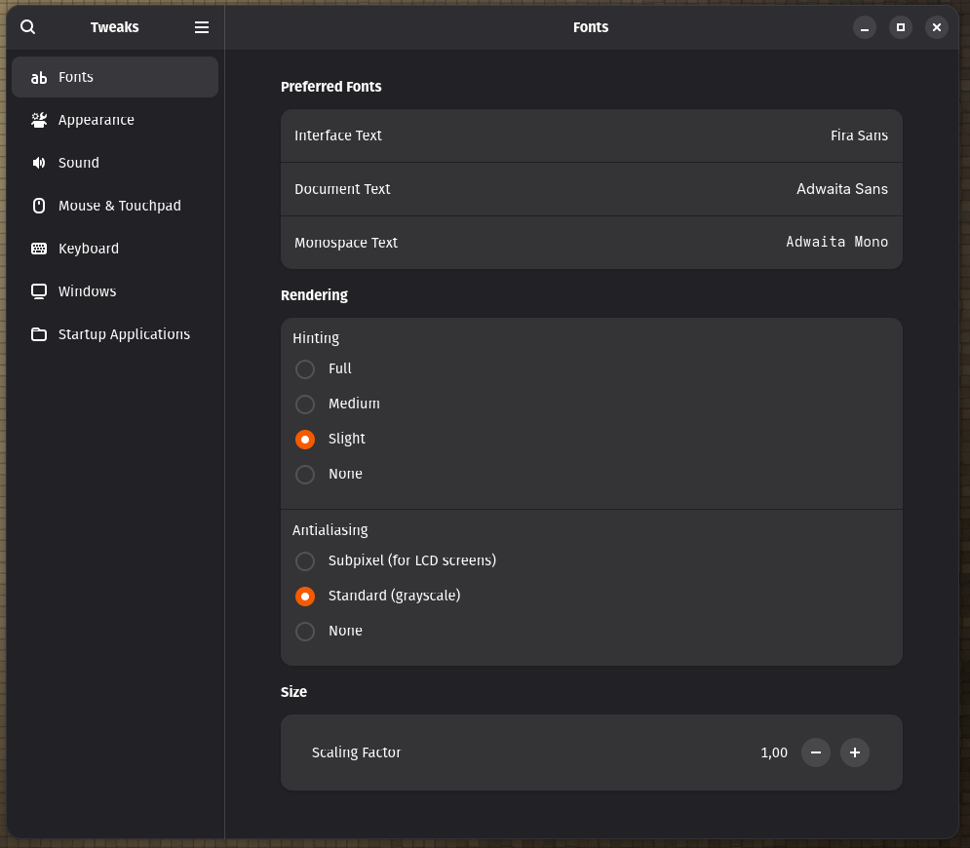Viewport: 970px width, 848px height.
Task: Set hinting to None
Action: coord(305,475)
